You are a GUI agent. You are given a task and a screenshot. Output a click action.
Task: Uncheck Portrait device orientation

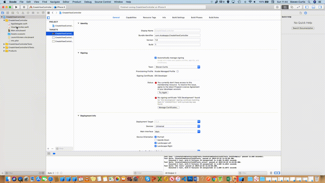156,137
